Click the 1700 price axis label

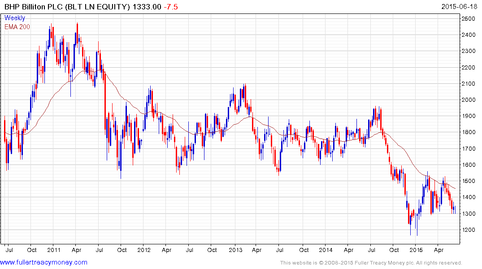(469, 148)
